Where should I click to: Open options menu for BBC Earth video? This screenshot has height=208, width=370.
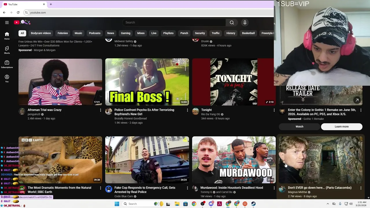(101, 188)
